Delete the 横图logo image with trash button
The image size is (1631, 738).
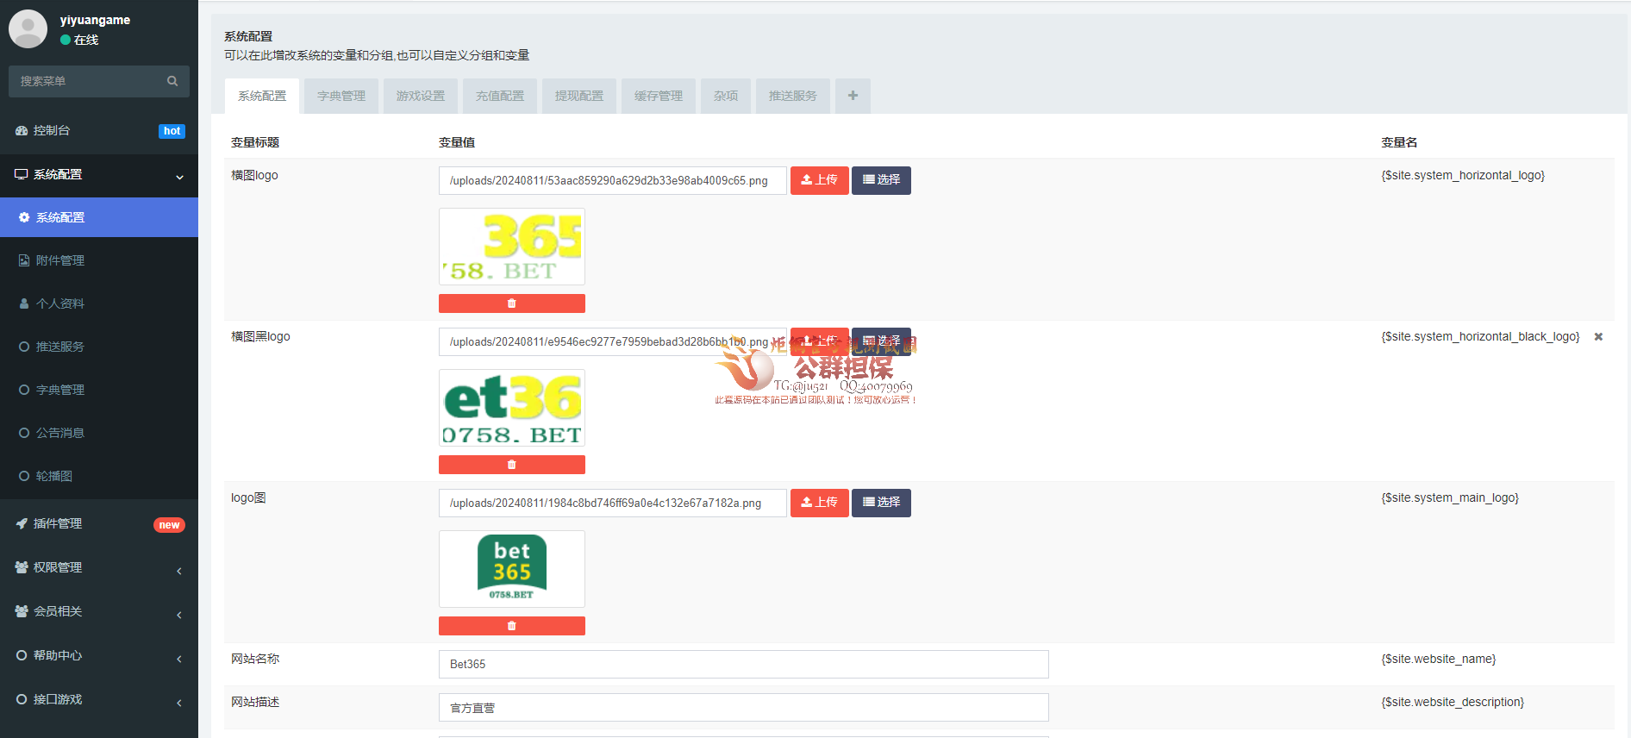[x=511, y=303]
